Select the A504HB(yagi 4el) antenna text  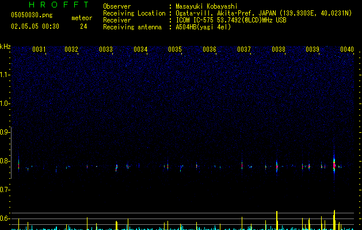(x=203, y=27)
